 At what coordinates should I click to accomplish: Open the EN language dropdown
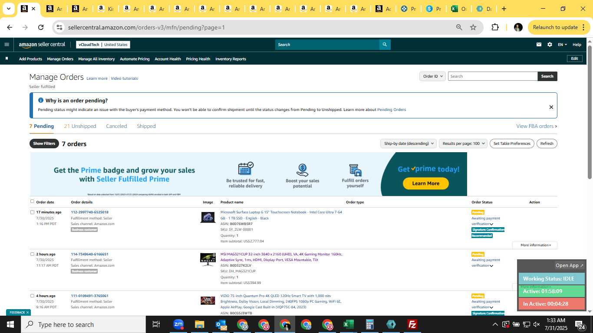562,45
